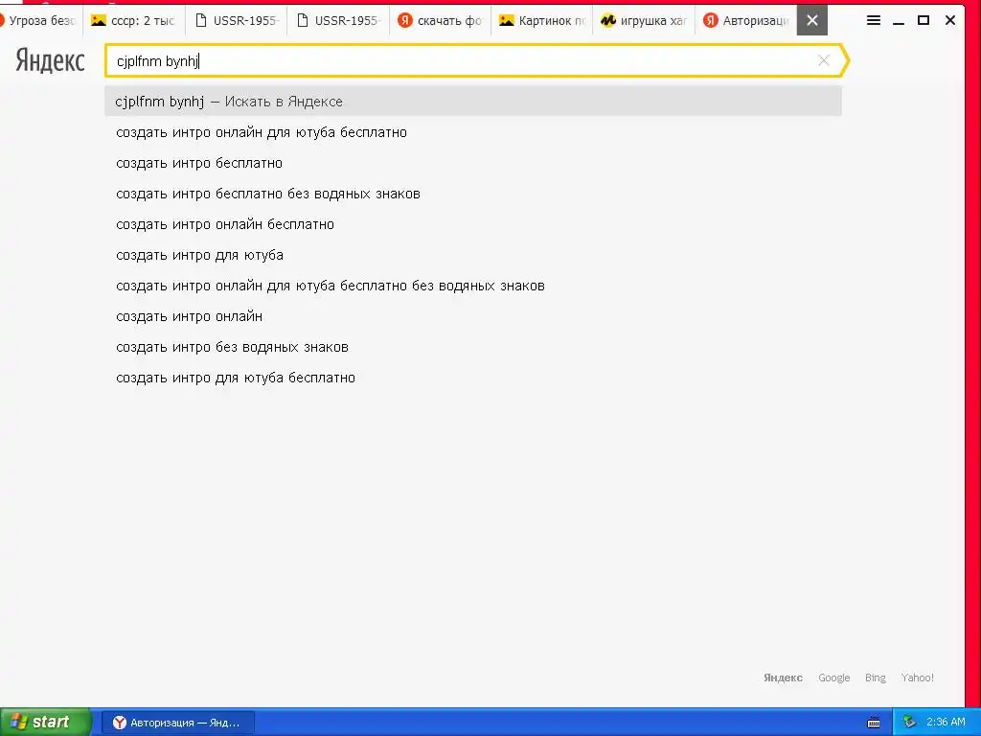Open the first USSR-1955 tab
This screenshot has width=981, height=736.
tap(237, 21)
